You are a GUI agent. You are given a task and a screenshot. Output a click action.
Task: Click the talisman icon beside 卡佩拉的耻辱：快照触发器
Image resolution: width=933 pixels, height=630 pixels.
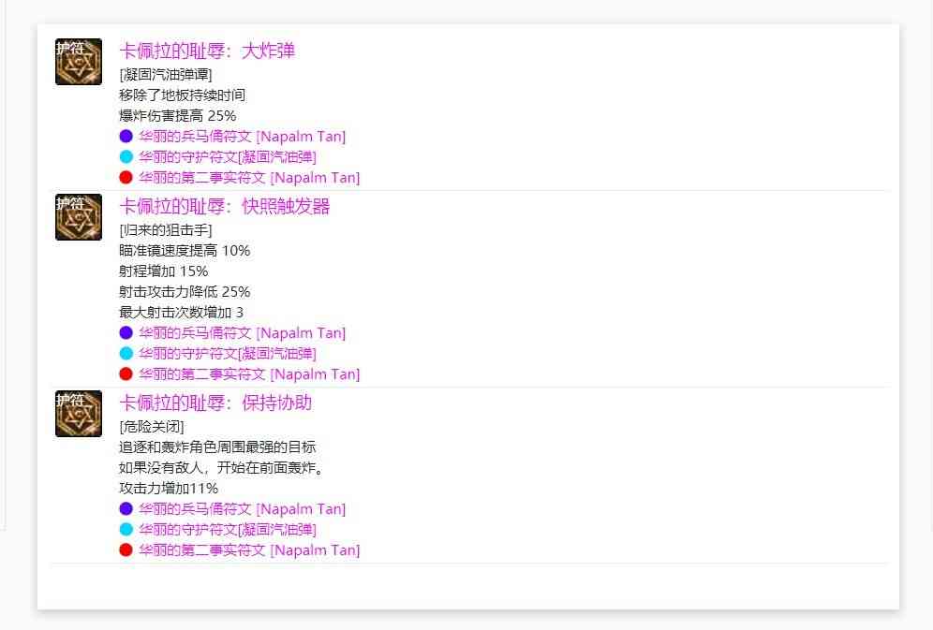point(79,217)
